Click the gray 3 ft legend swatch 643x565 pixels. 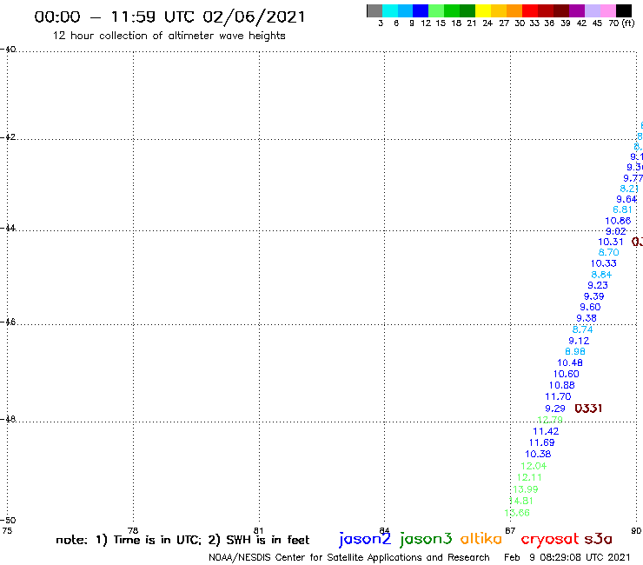pos(375,10)
